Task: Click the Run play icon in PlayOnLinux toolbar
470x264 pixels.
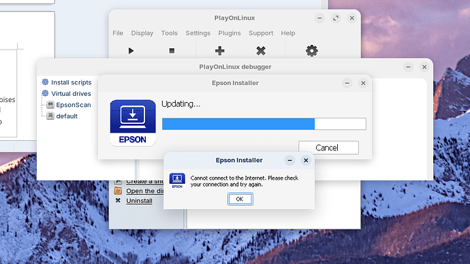Action: (131, 50)
